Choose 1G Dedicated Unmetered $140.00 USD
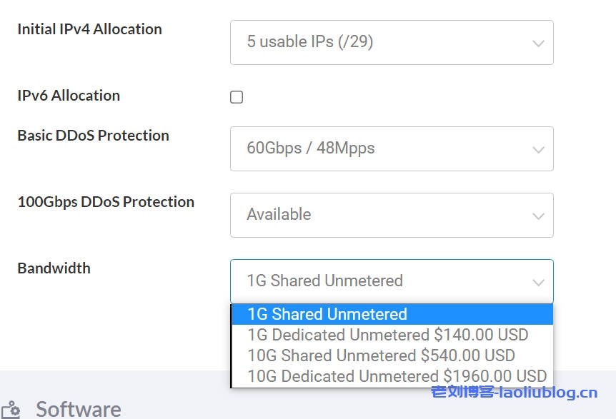This screenshot has width=616, height=419. click(x=388, y=335)
